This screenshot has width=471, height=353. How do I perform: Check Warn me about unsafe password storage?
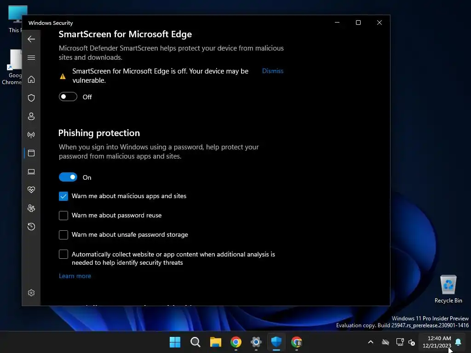(x=63, y=235)
